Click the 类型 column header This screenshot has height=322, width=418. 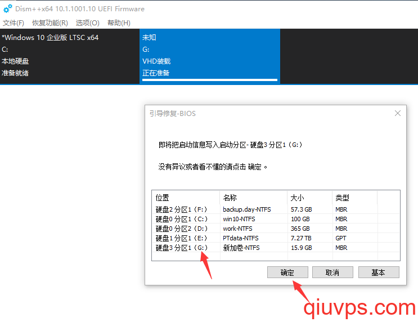point(355,198)
